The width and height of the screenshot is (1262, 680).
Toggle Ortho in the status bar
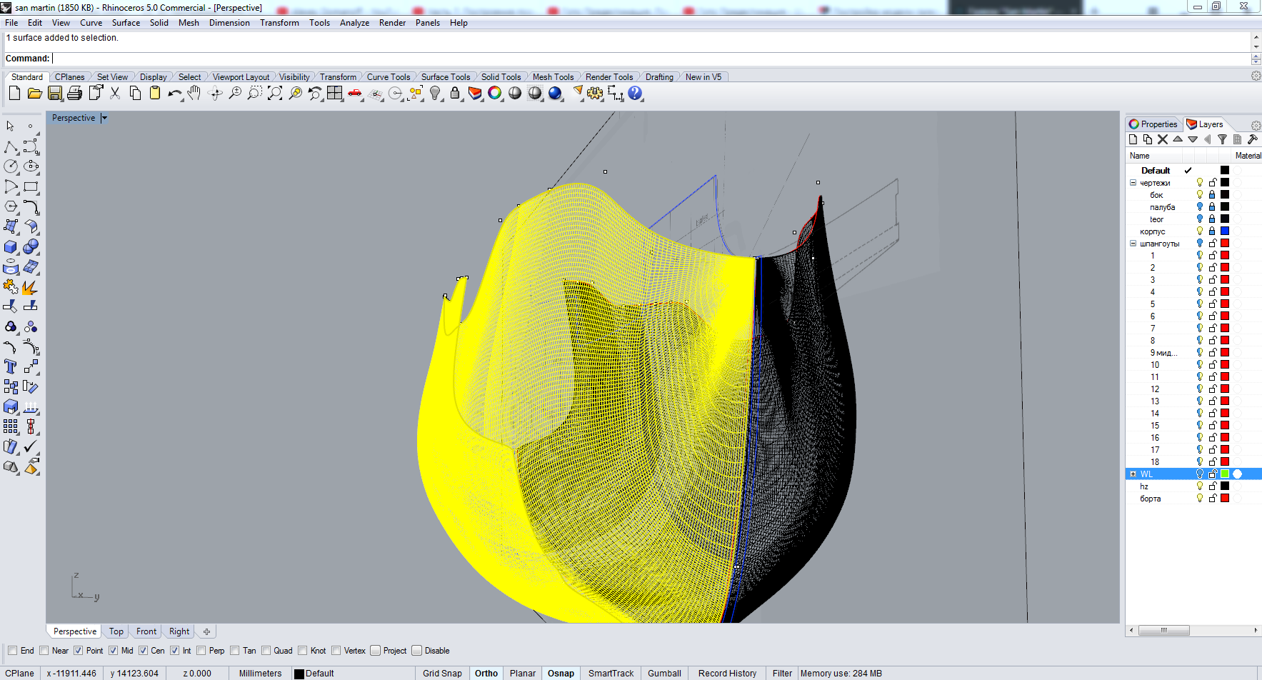pyautogui.click(x=486, y=673)
